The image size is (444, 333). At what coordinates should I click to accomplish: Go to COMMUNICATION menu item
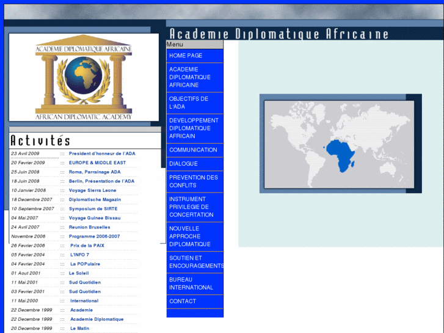195,150
